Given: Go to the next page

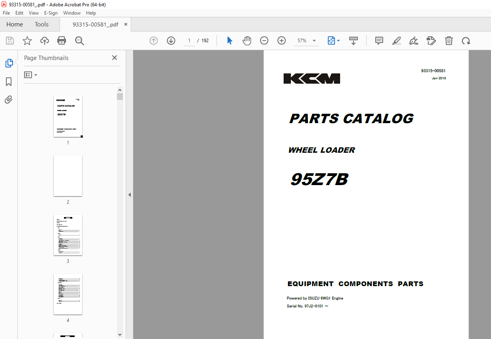Looking at the screenshot, I should [x=171, y=41].
